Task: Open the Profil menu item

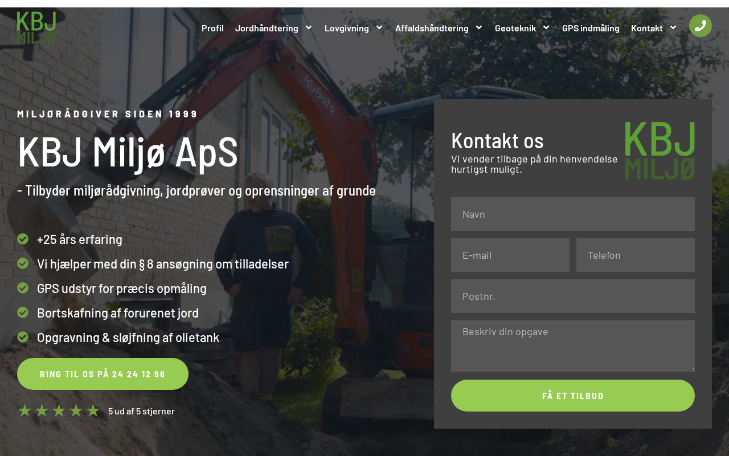Action: 212,28
